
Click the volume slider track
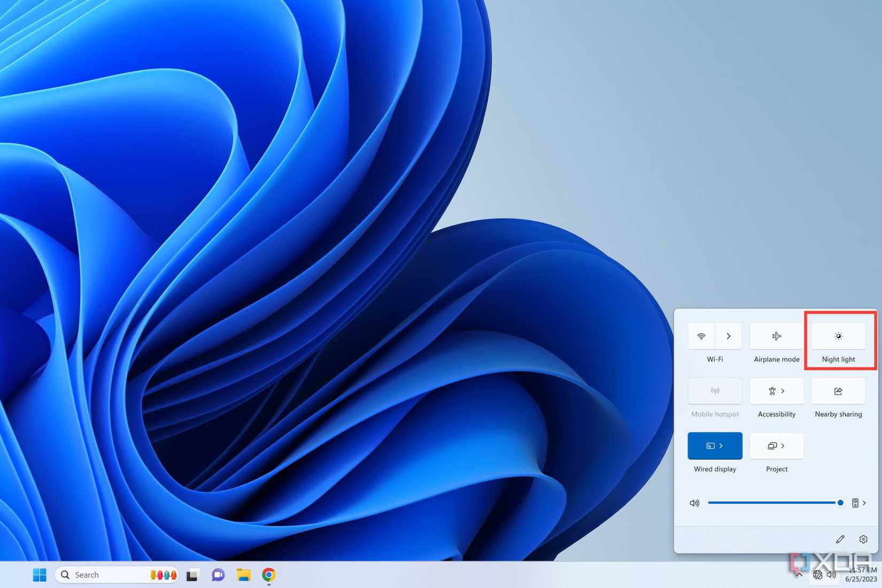click(774, 502)
